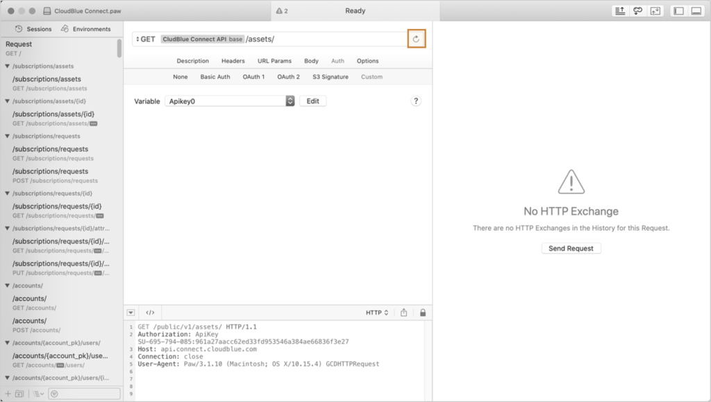
Task: Click the sidebar vertical scrollbar
Action: tap(119, 49)
